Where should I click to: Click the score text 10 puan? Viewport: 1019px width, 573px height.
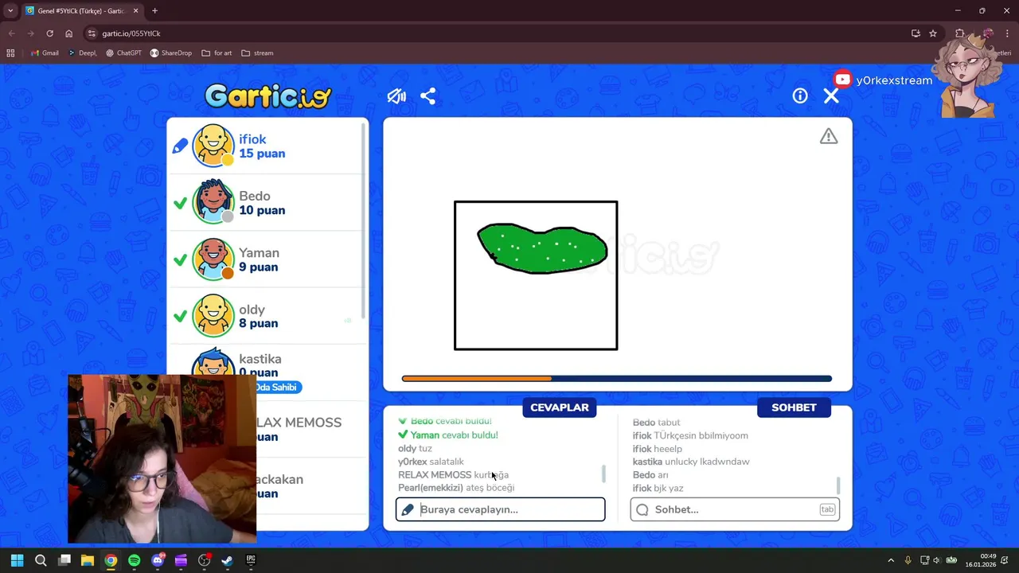click(x=262, y=210)
